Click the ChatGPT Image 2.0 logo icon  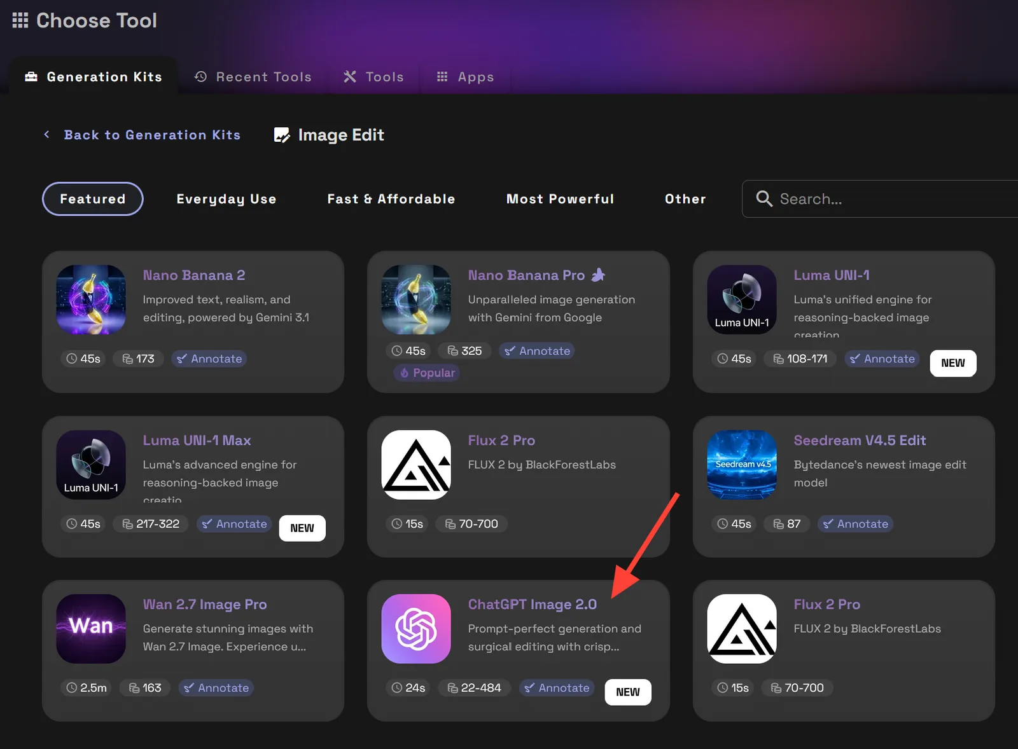(416, 629)
